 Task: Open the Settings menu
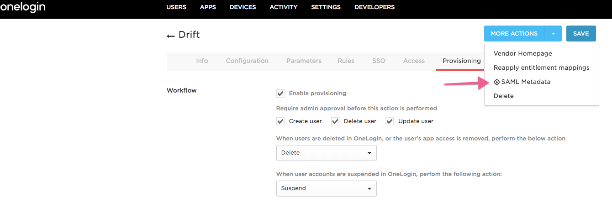tap(326, 7)
